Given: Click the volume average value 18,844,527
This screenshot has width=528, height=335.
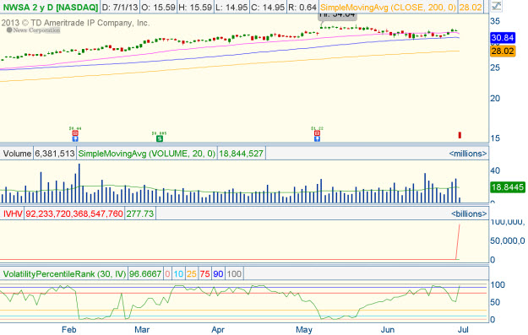Looking at the screenshot, I should 241,154.
